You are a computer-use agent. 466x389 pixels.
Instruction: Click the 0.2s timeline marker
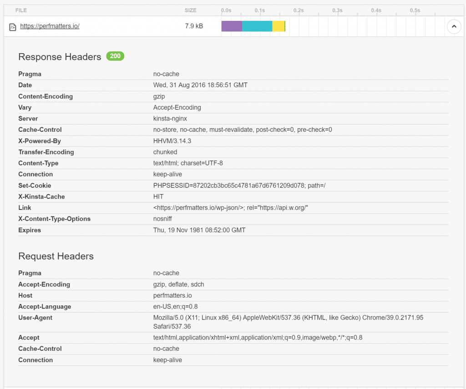(299, 10)
